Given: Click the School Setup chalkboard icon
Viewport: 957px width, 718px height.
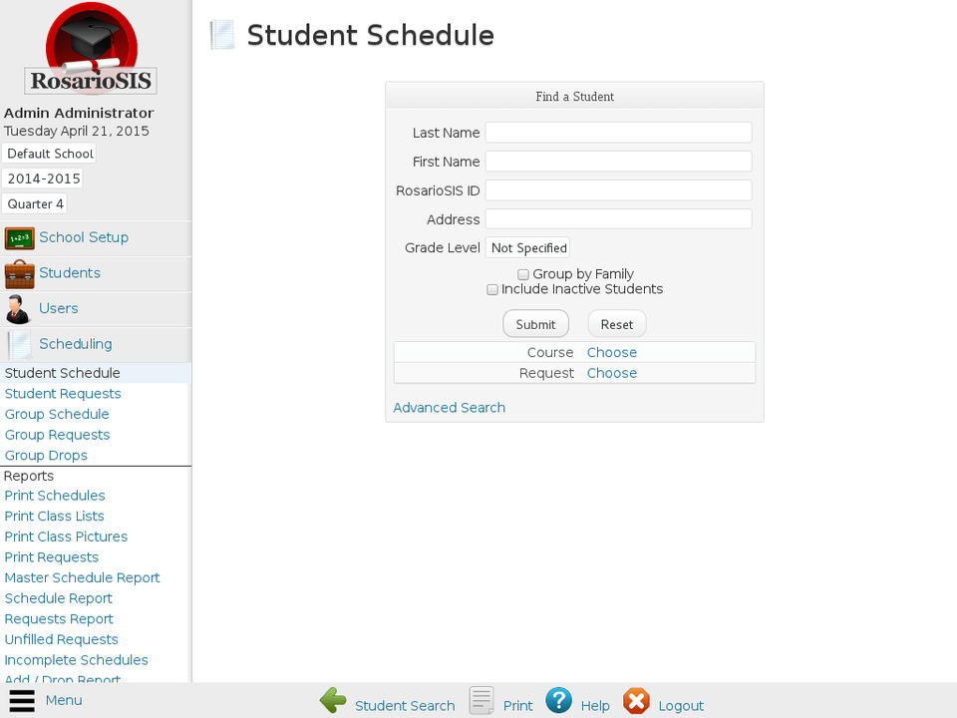Looking at the screenshot, I should click(x=20, y=238).
